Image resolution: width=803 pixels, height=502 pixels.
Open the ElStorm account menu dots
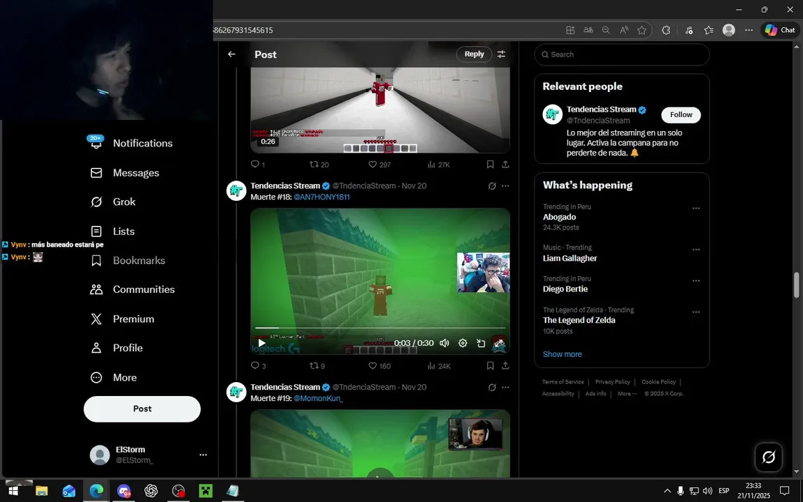203,455
